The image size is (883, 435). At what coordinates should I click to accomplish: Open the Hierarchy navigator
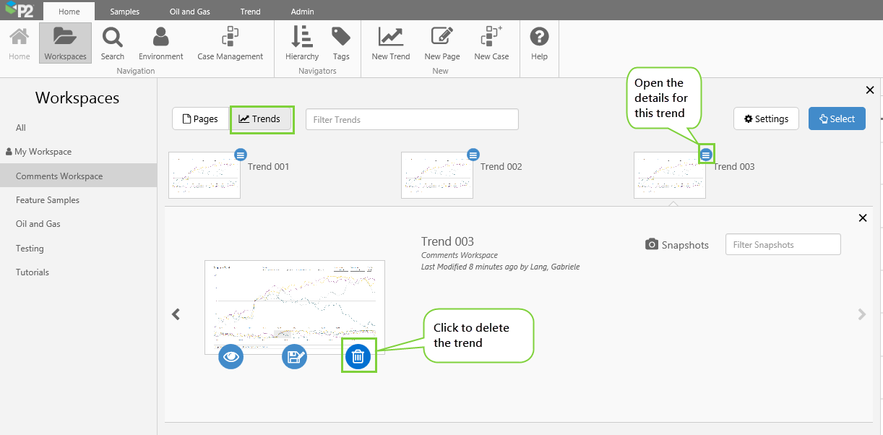tap(302, 43)
